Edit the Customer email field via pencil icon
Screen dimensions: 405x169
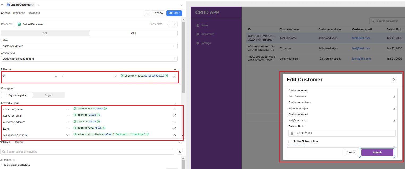[394, 121]
